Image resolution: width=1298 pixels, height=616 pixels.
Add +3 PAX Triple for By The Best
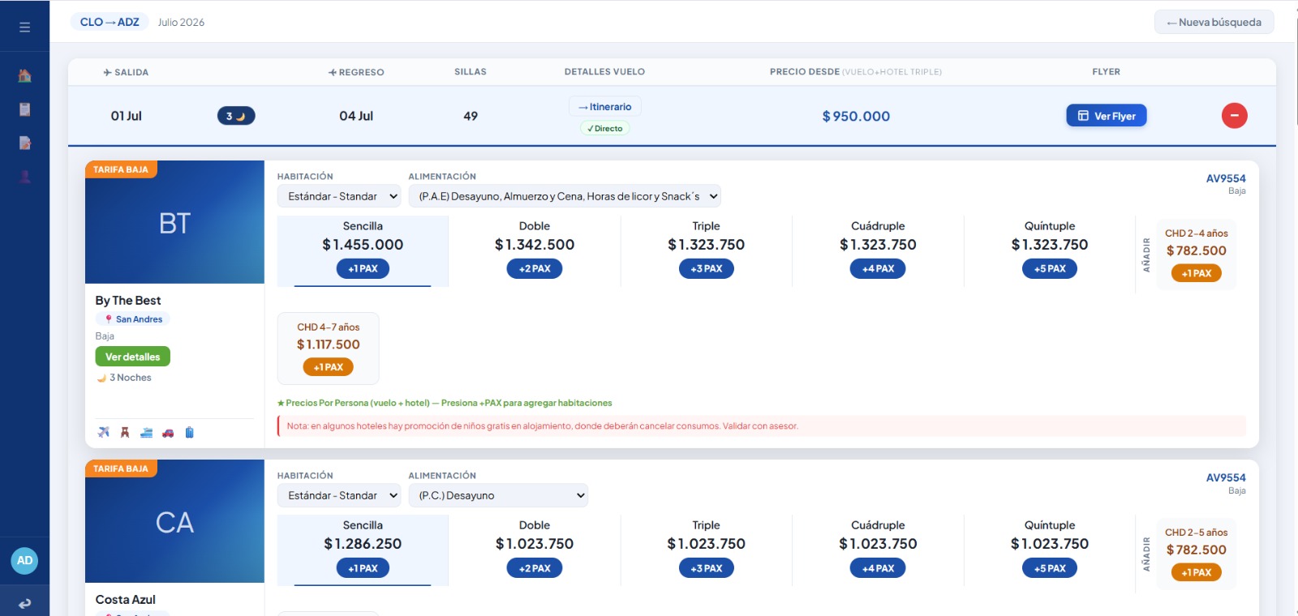[x=707, y=269]
